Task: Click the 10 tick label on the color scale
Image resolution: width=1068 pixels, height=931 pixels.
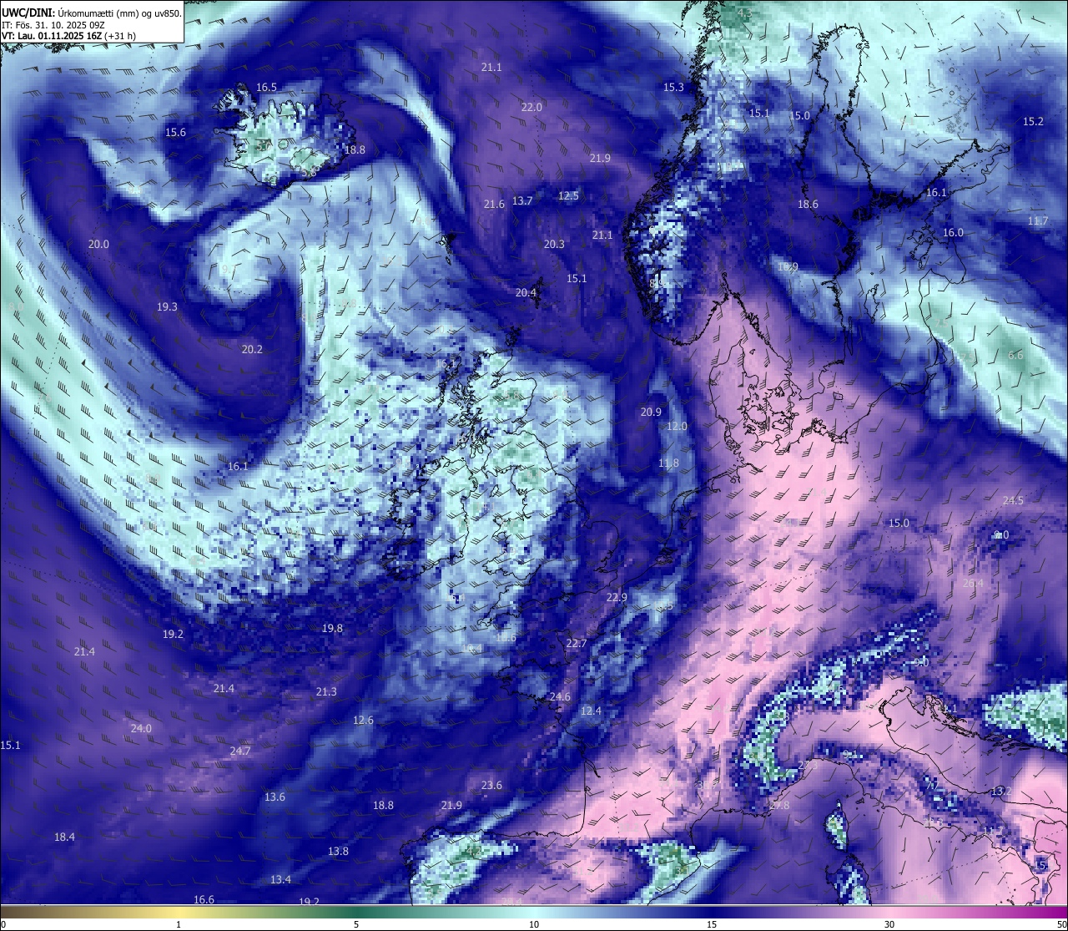Action: click(534, 925)
